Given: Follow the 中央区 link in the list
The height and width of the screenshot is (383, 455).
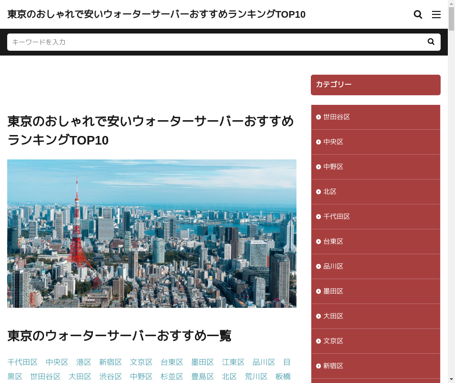Looking at the screenshot, I should pyautogui.click(x=57, y=362).
